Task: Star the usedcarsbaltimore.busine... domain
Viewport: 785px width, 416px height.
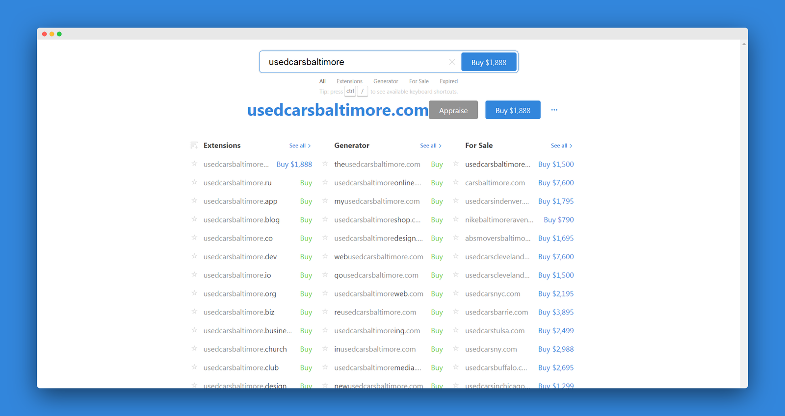Action: [194, 330]
